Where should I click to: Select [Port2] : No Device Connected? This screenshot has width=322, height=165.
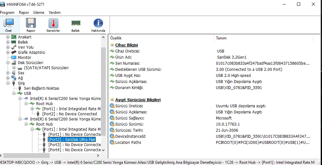[70, 114]
